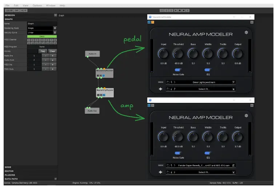Toggle Noise Gate switch in pedal plugin
277x189 pixels.
click(x=178, y=70)
